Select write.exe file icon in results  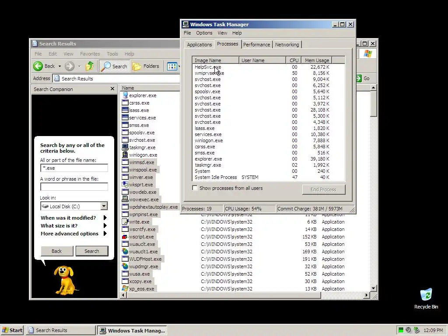click(125, 221)
